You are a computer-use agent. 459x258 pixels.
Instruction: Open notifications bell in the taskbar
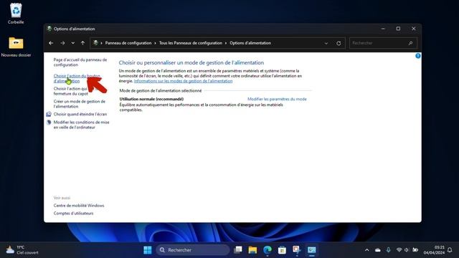450,250
